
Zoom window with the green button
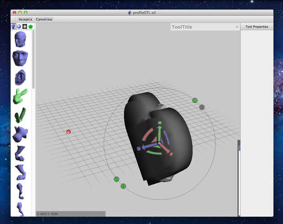click(x=26, y=13)
